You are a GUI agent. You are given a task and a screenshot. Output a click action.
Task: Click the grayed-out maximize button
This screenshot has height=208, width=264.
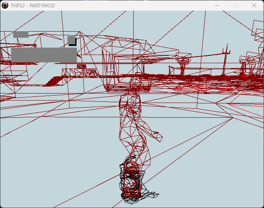click(235, 6)
